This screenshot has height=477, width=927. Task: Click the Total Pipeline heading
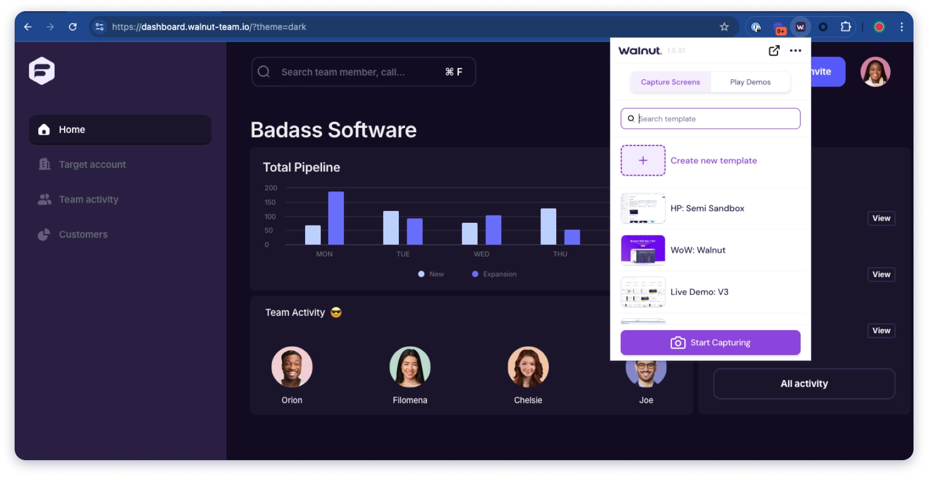pos(301,167)
